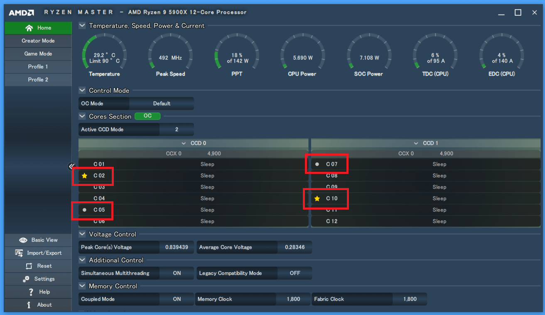
Task: Click CCD 1 CCX 0 frequency 4,900
Action: pos(447,154)
